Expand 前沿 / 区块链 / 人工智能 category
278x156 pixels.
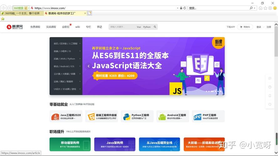[66, 43]
